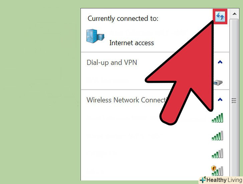Collapse Wireless Network Connection section chevron
Viewport: 243px width, 184px height.
[x=220, y=100]
